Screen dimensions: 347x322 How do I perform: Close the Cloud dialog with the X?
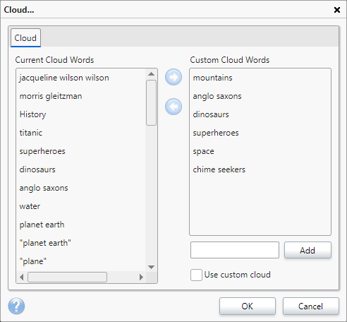point(337,10)
